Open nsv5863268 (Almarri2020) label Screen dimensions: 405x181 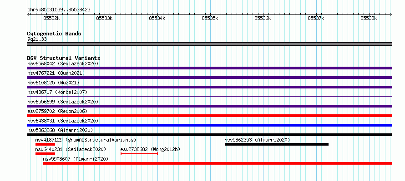(x=60, y=130)
